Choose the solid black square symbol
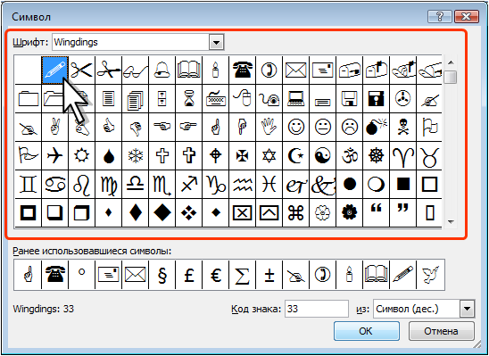 click(x=403, y=184)
